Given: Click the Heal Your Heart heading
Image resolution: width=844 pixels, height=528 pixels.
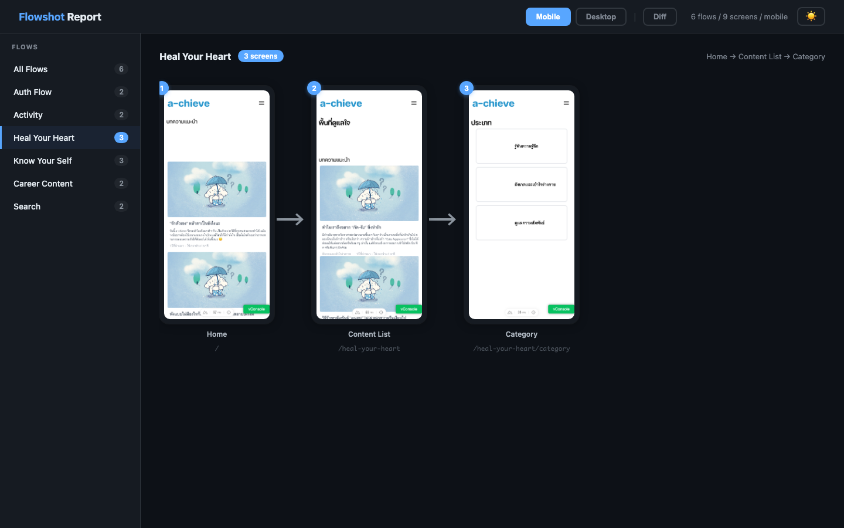Looking at the screenshot, I should 195,56.
